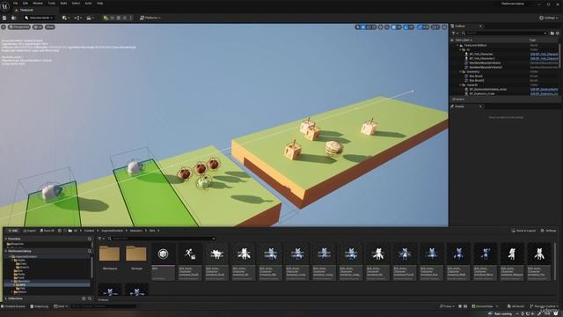Open top-right toolbar Settings

[548, 18]
